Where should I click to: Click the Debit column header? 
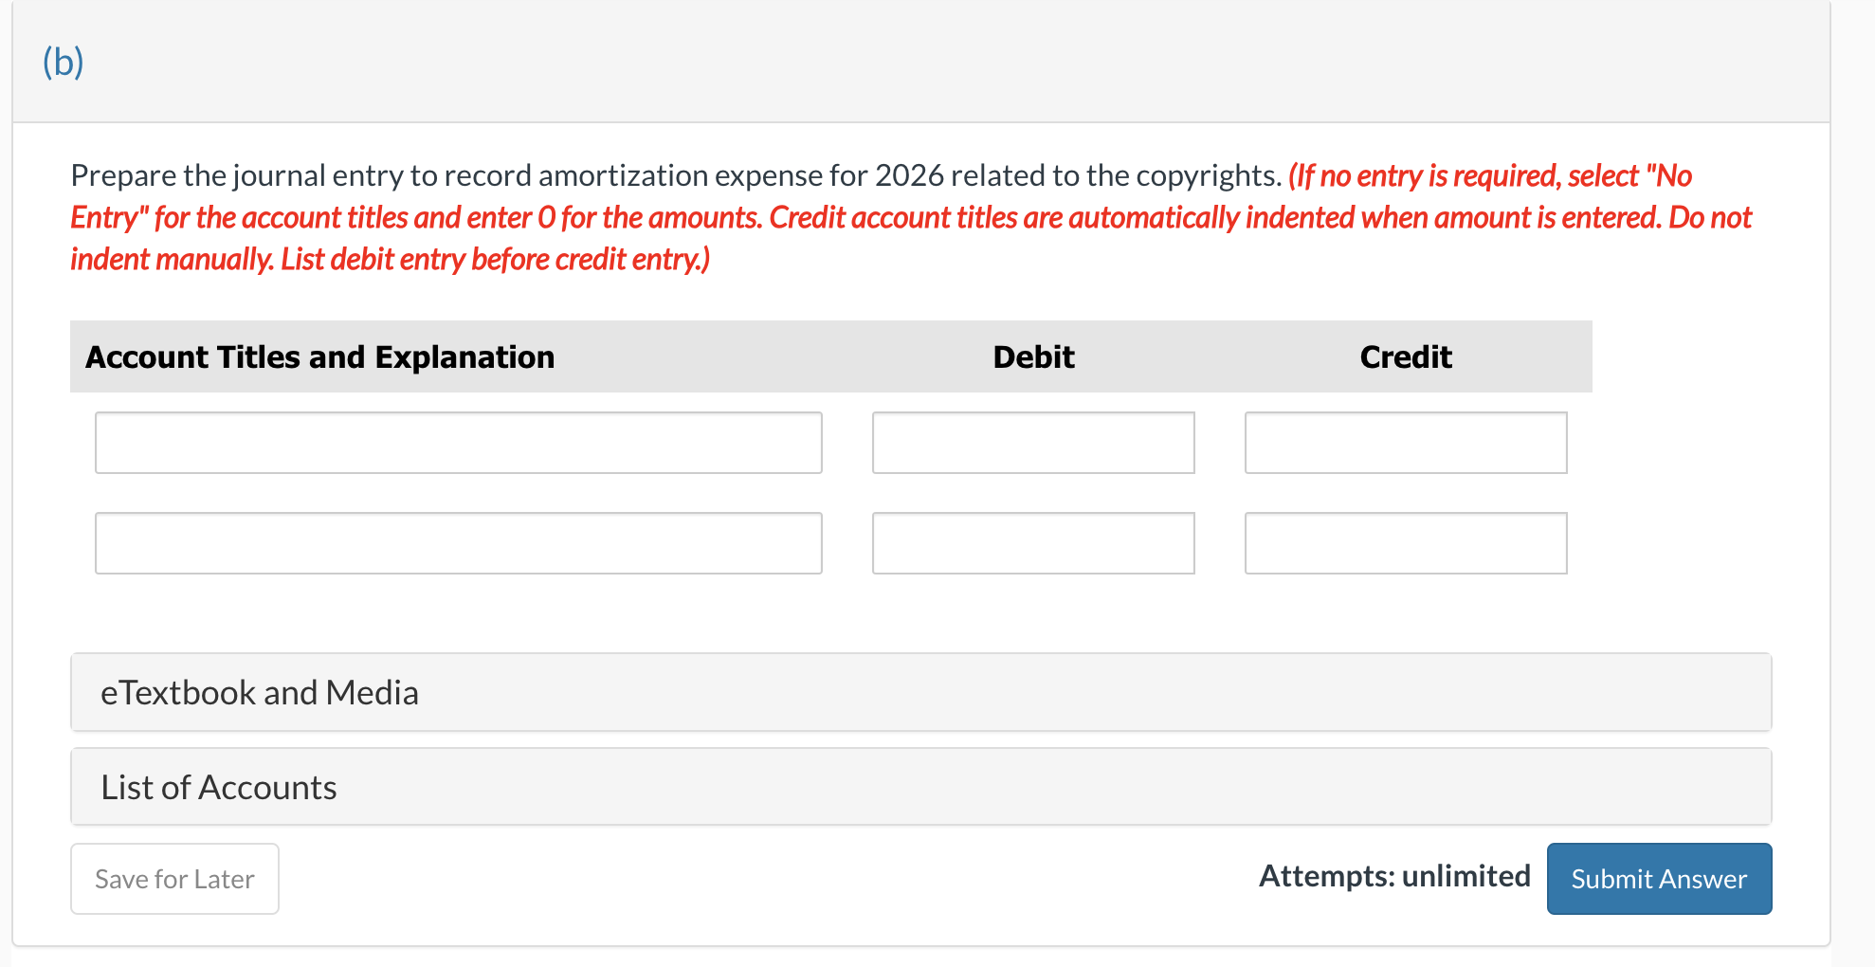1032,356
